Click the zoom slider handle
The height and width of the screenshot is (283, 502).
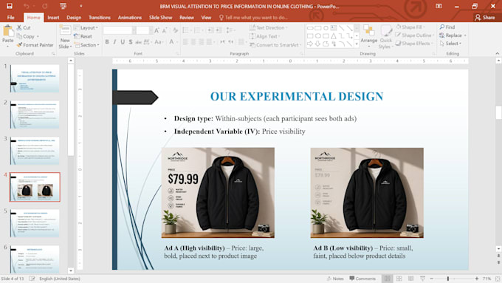coord(448,279)
